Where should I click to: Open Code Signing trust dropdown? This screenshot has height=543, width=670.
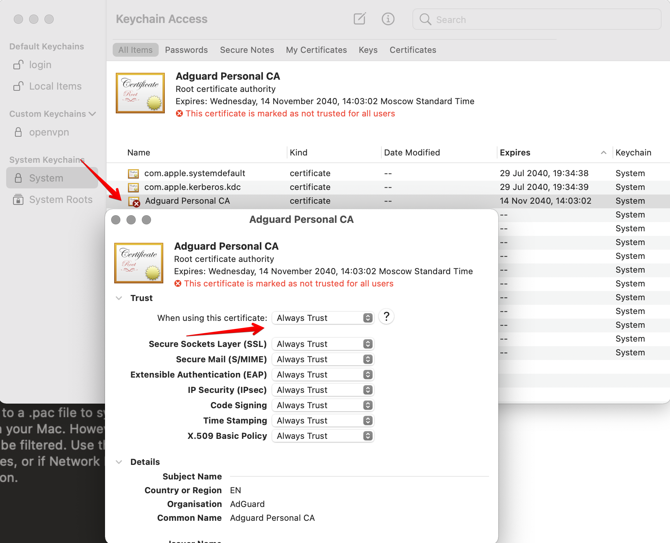pos(323,405)
